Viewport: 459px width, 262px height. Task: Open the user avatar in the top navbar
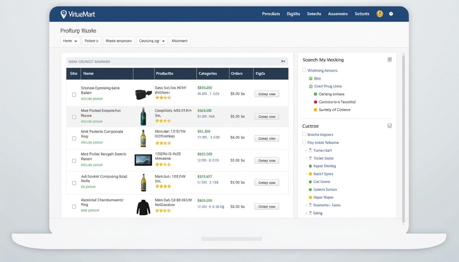tap(380, 14)
